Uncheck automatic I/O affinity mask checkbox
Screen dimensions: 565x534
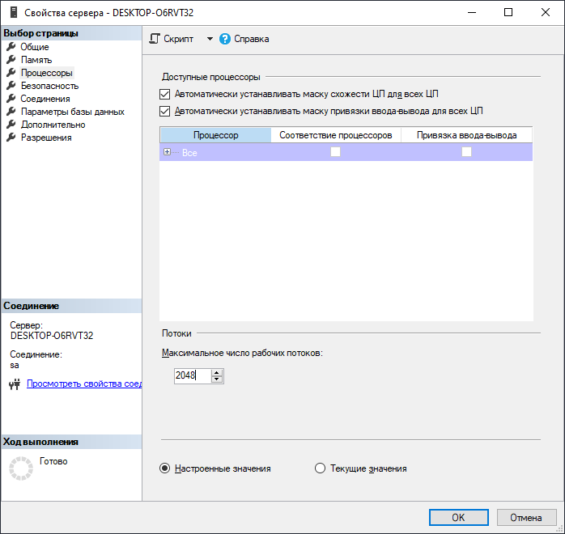pos(166,111)
